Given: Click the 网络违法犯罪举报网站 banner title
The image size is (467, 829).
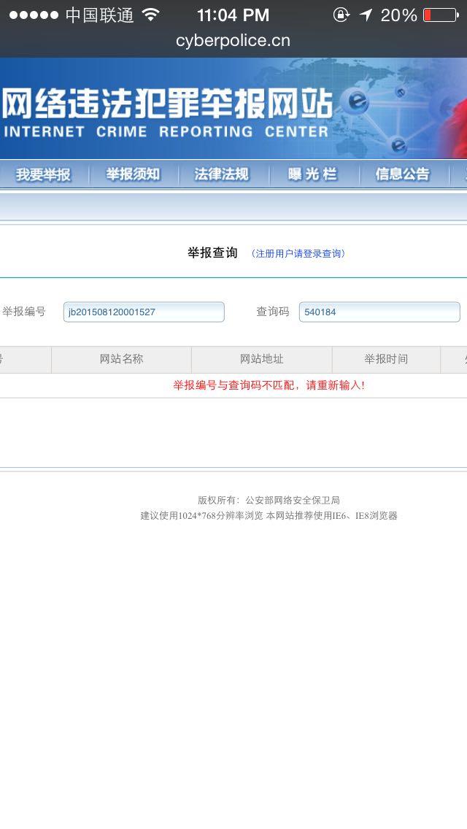Looking at the screenshot, I should [x=167, y=104].
